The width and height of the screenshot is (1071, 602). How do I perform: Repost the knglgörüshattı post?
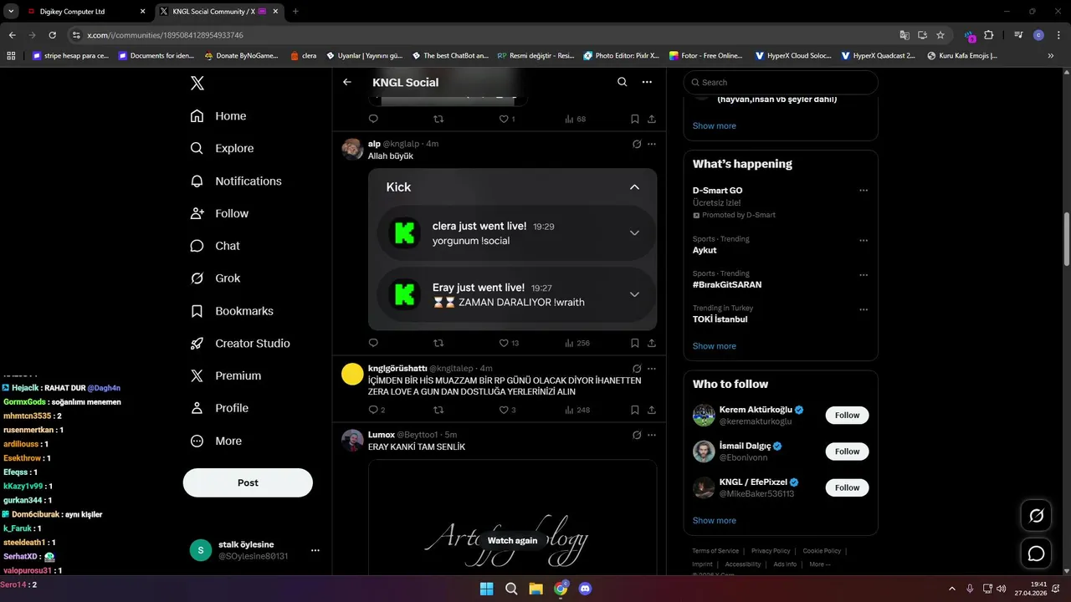pyautogui.click(x=438, y=410)
